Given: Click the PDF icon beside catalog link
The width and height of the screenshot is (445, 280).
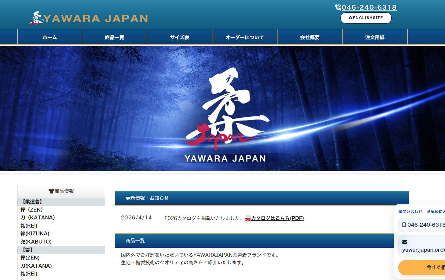Looking at the screenshot, I should coord(248,219).
